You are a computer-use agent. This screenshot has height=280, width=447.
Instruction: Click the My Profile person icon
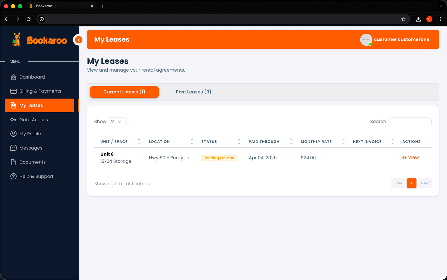pyautogui.click(x=13, y=133)
